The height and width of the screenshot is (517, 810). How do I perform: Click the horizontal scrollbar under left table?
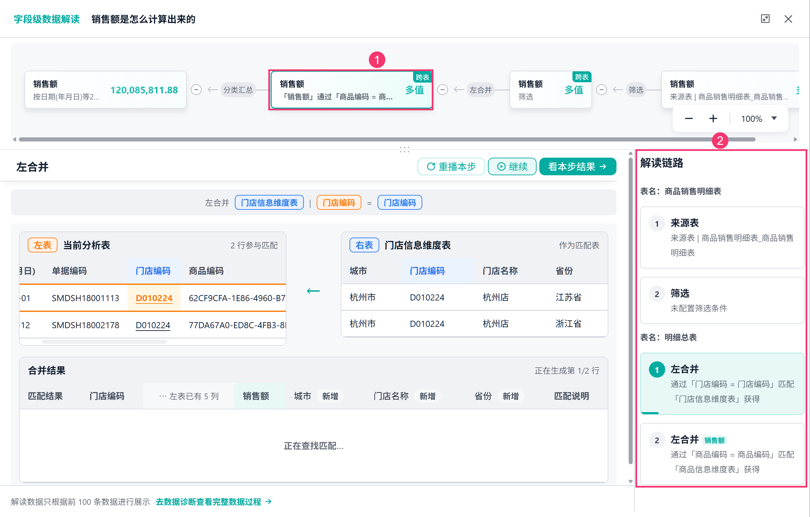pyautogui.click(x=104, y=342)
